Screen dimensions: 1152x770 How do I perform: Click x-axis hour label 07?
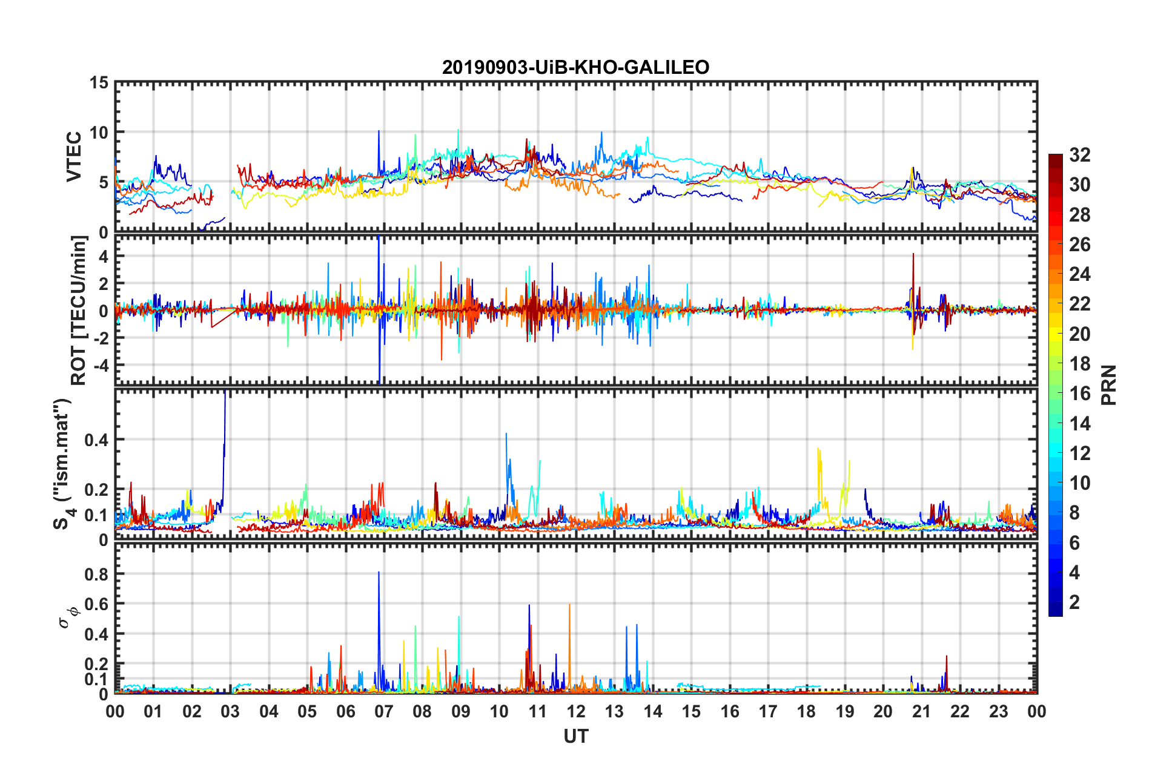(384, 711)
